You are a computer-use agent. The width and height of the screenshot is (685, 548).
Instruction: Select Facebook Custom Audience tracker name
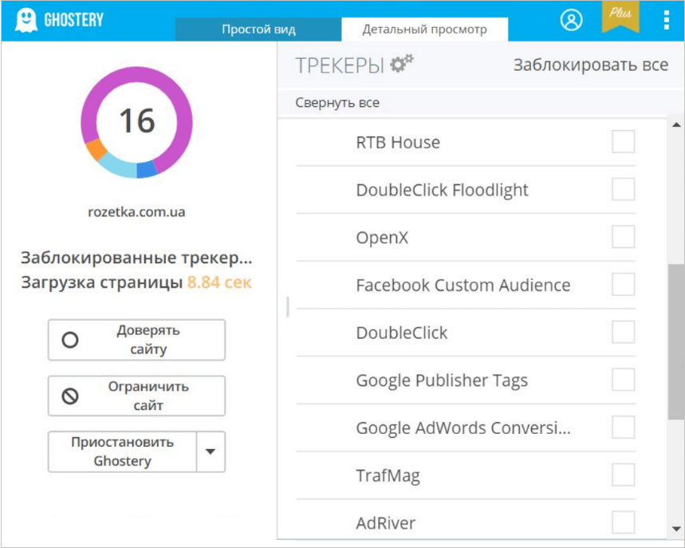click(463, 286)
